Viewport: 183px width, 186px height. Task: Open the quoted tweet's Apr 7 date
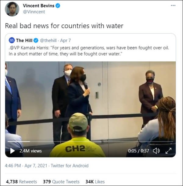(65, 40)
